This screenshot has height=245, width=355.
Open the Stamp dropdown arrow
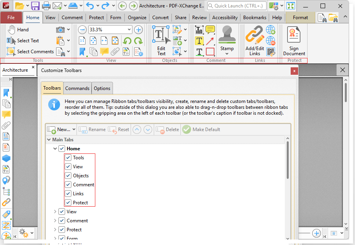pos(227,54)
